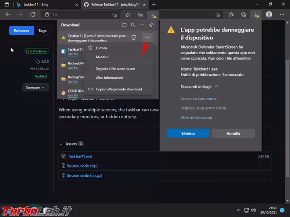The image size is (290, 217).
Task: Open the notification center badge
Action: [x=282, y=210]
